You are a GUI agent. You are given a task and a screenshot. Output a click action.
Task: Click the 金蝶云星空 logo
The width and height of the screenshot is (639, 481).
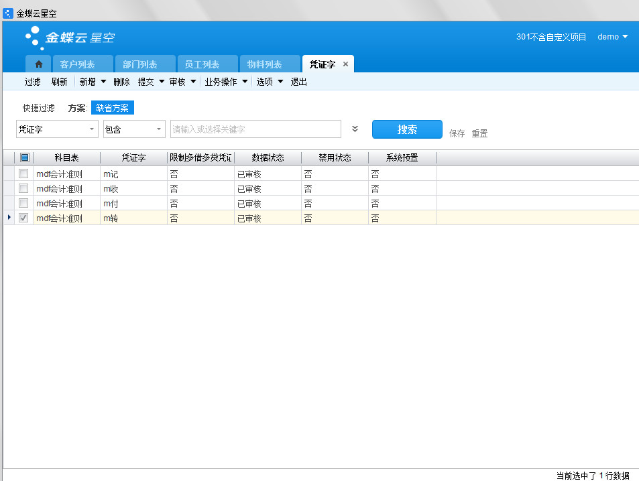(x=75, y=38)
